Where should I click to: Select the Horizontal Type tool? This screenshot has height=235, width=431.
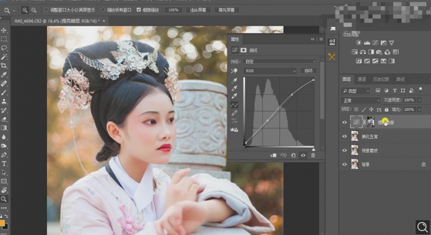pyautogui.click(x=4, y=164)
